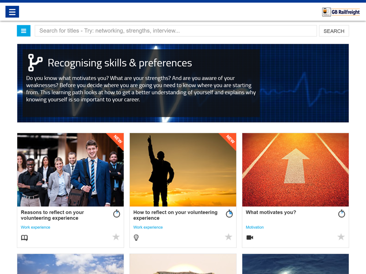The height and width of the screenshot is (274, 366).
Task: Open 'Reasons to reflect on your volunteering experience' title
Action: [52, 215]
